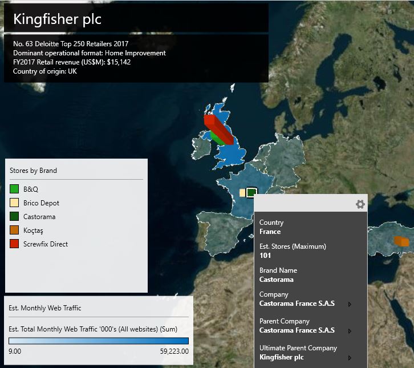
Task: Select the Screwfix Direct red legend swatch
Action: pyautogui.click(x=14, y=244)
